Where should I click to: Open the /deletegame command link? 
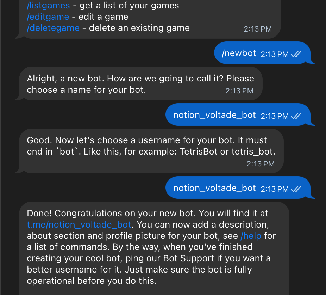pos(53,28)
